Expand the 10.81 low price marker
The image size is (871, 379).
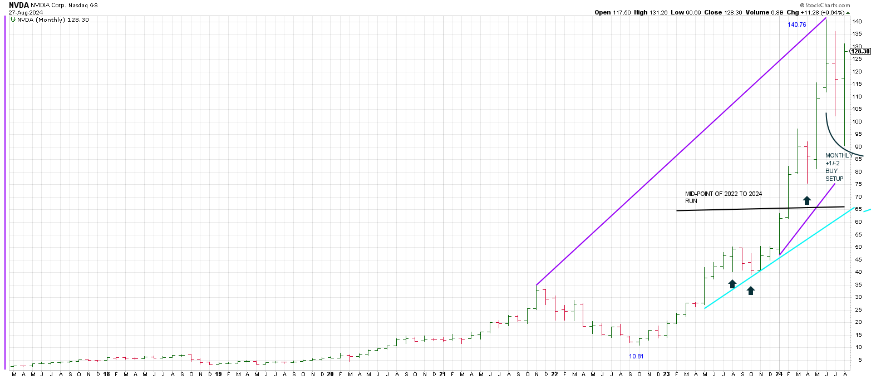point(635,356)
